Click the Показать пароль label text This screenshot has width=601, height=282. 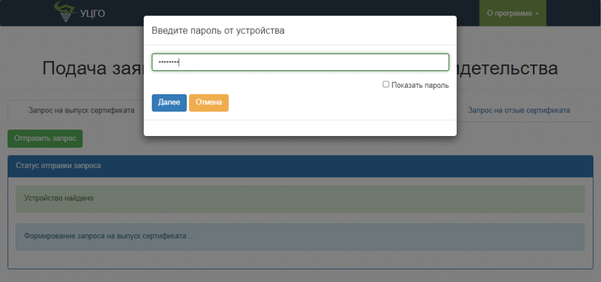coord(420,86)
